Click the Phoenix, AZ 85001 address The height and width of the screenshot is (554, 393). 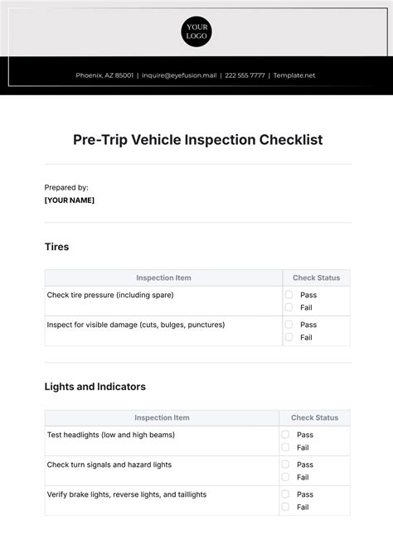pos(104,75)
